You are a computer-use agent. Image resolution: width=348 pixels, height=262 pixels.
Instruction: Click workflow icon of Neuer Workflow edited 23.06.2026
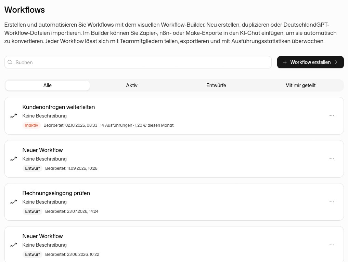pos(14,245)
